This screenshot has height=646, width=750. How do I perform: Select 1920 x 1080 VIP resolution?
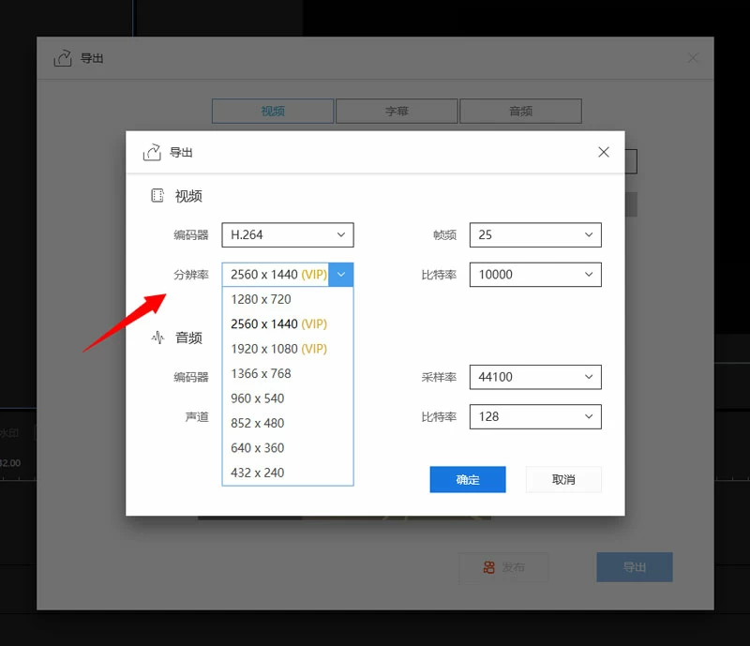point(267,348)
